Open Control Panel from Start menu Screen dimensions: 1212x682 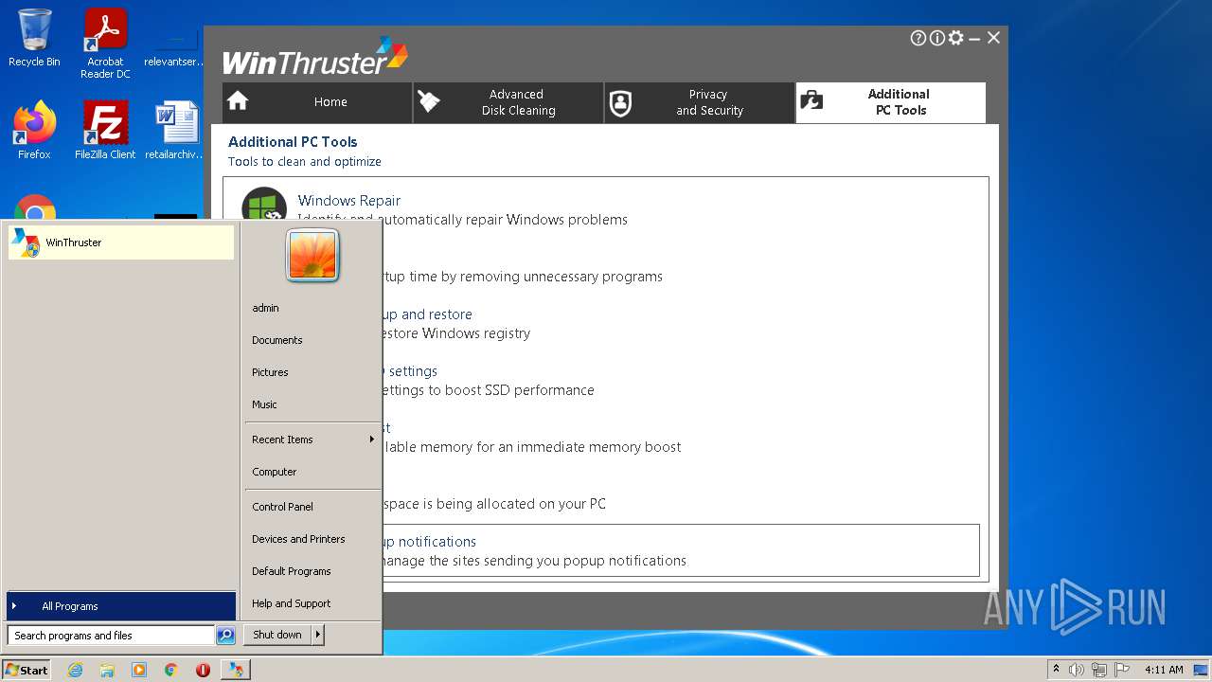282,507
